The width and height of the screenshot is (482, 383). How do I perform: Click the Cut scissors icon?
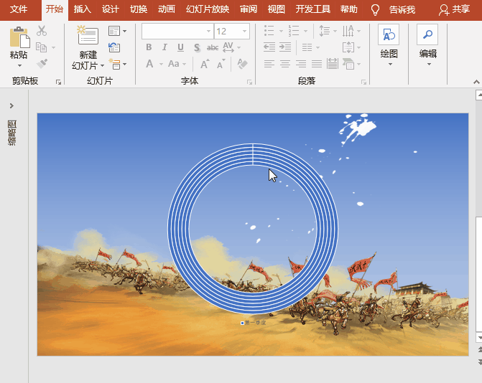click(42, 31)
